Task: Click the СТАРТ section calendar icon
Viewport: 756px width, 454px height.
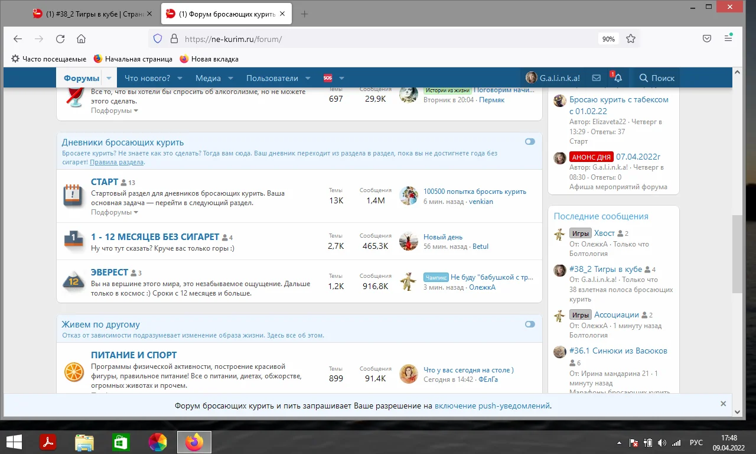Action: tap(72, 194)
